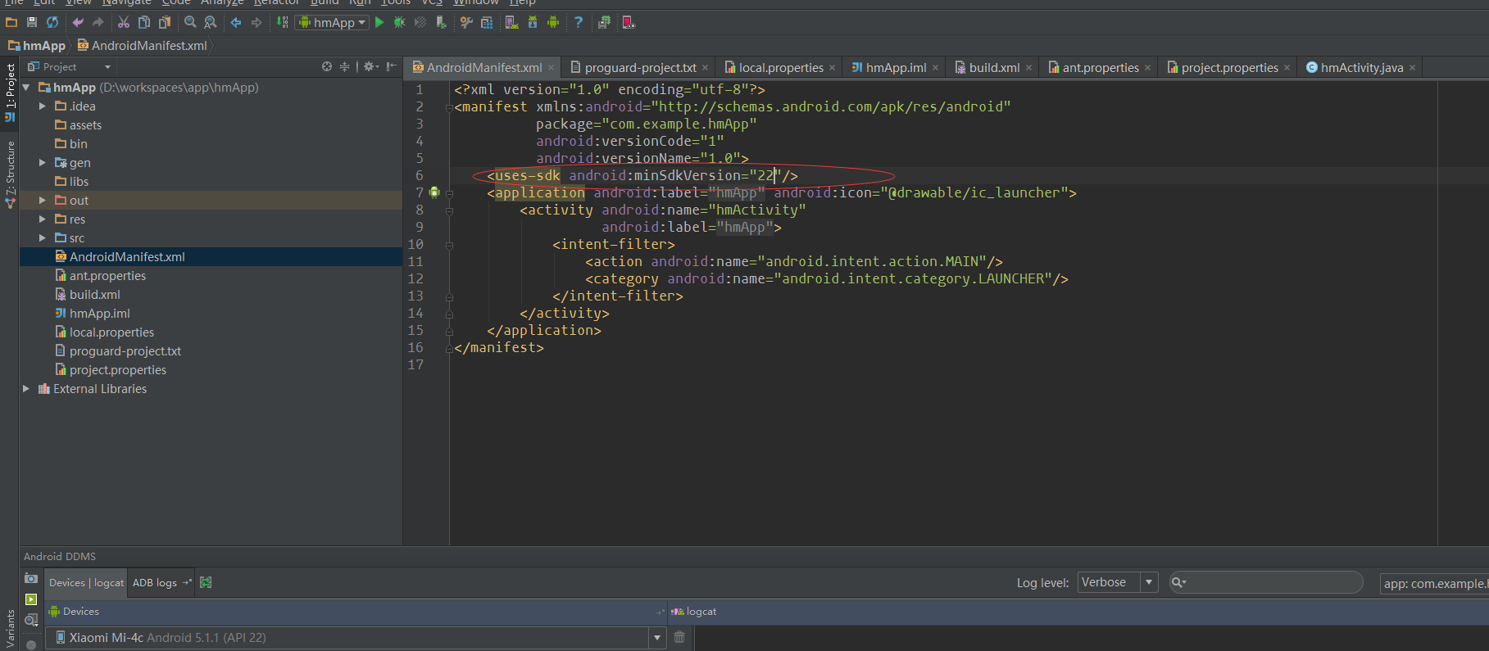Expand the .idea folder

(43, 106)
